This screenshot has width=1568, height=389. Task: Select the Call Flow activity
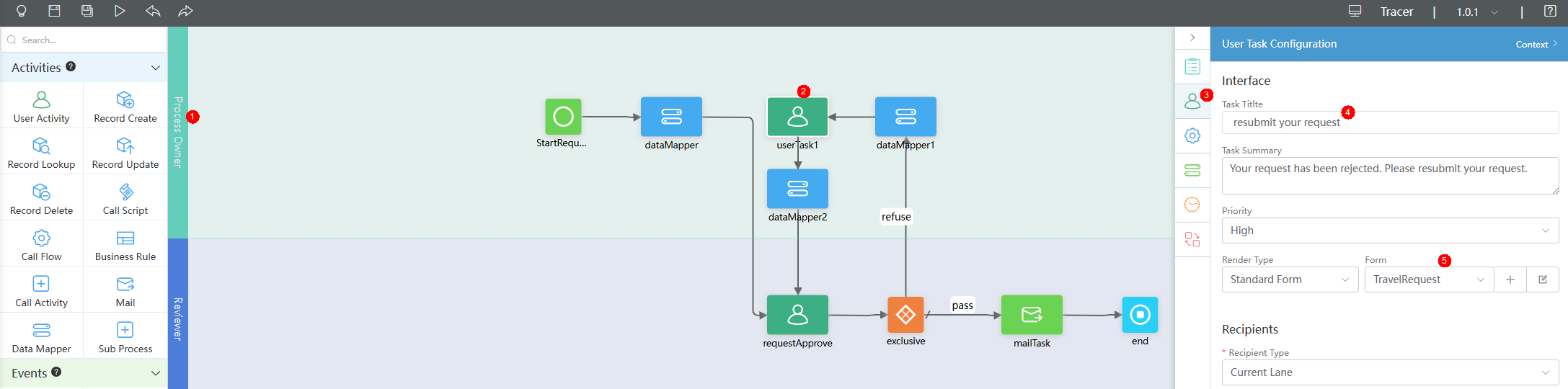(x=42, y=244)
